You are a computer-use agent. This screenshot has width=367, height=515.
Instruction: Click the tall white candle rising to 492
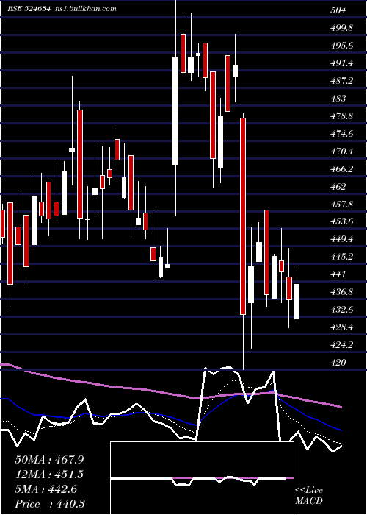point(175,110)
